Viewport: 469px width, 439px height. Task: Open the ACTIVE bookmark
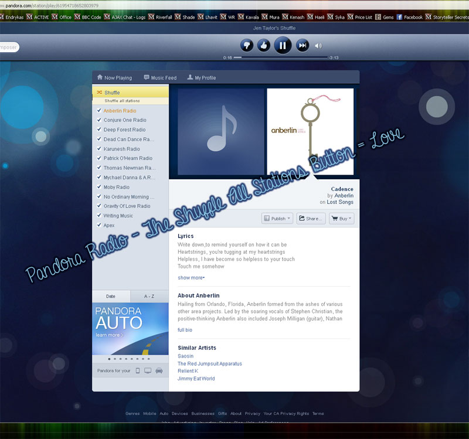coord(38,17)
